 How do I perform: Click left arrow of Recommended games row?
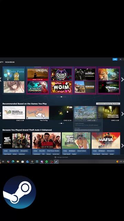[x=1, y=114]
